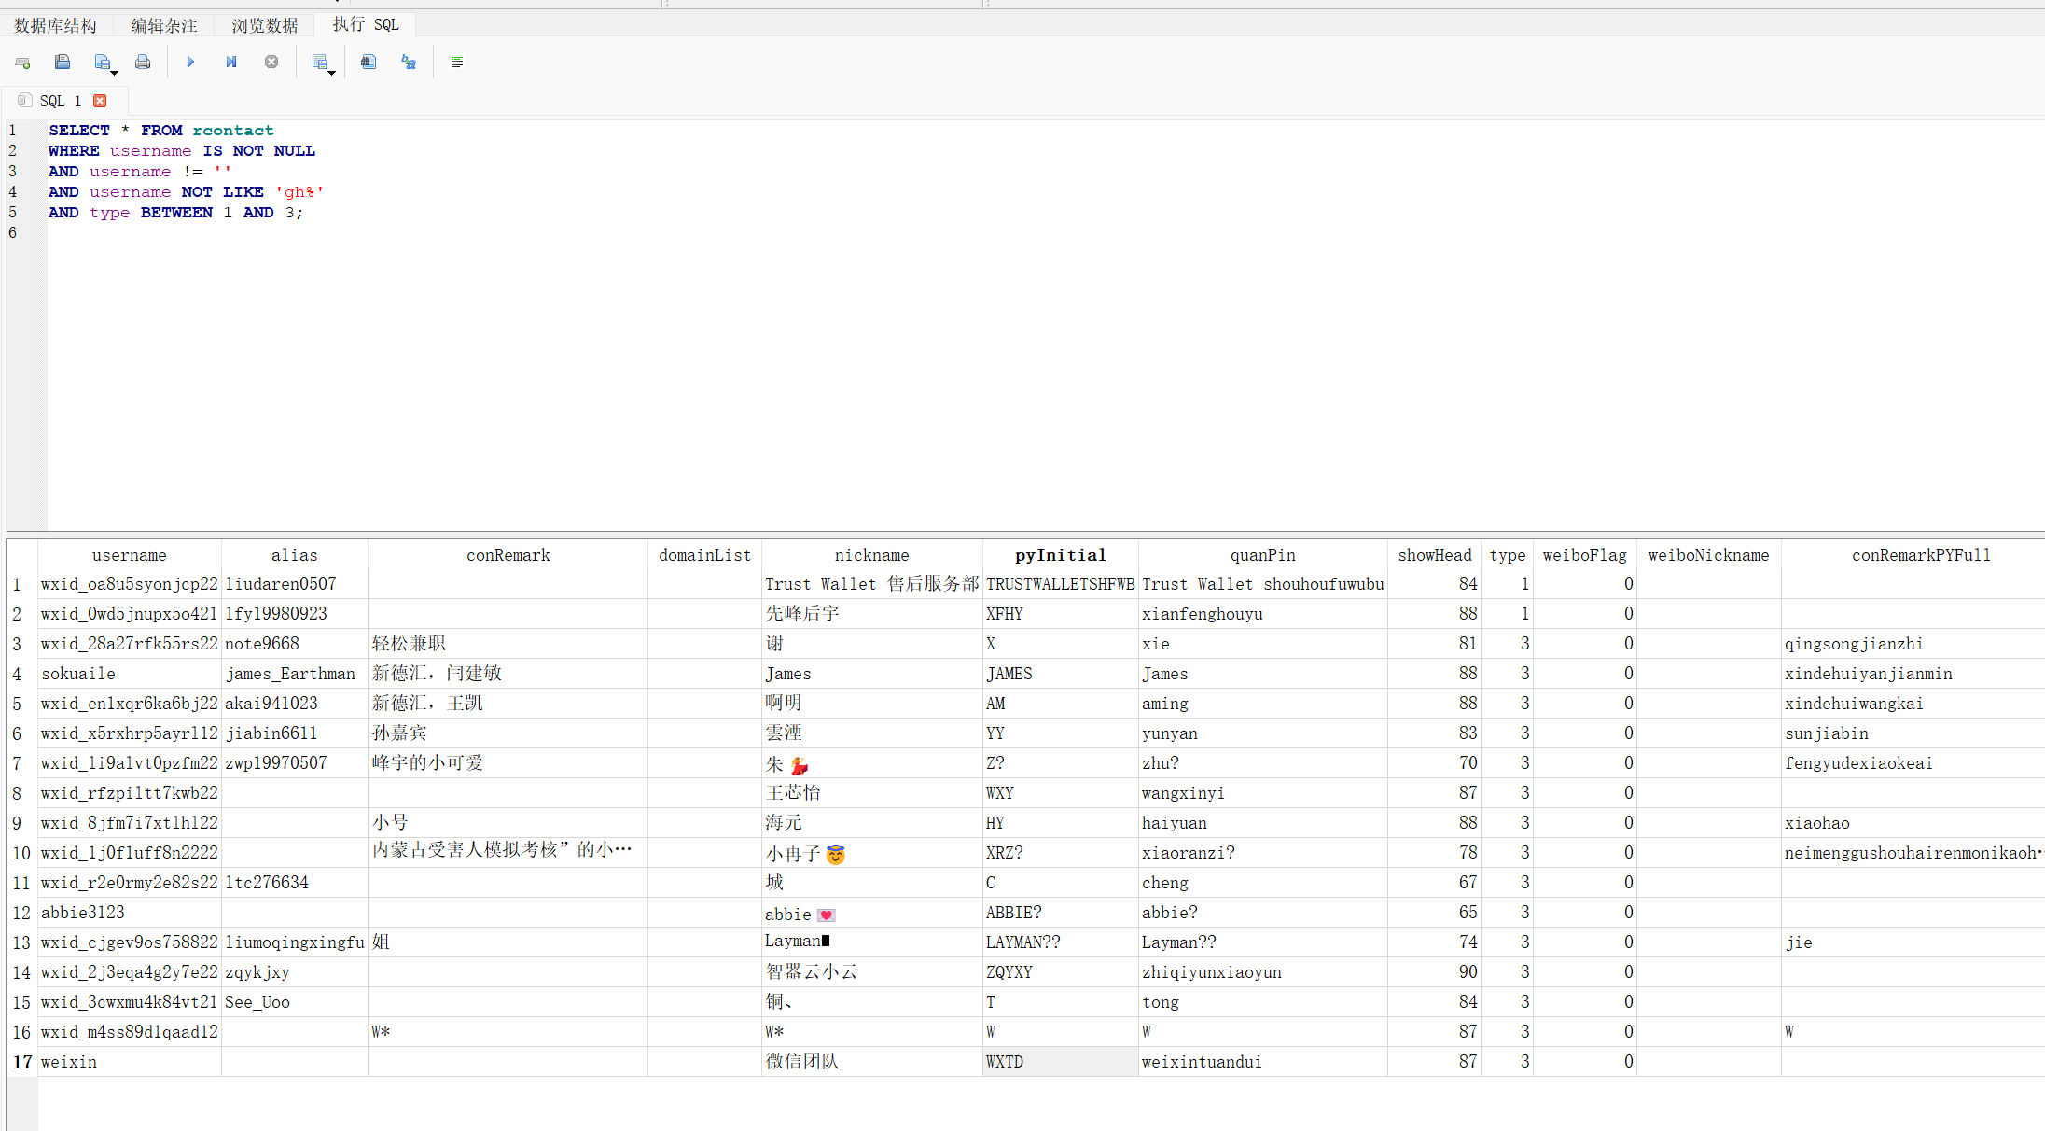The image size is (2045, 1131).
Task: Open the 编辑杂注 tab
Action: (163, 25)
